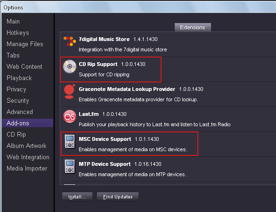Open the Extensions tab
This screenshot has width=276, height=212.
193,27
